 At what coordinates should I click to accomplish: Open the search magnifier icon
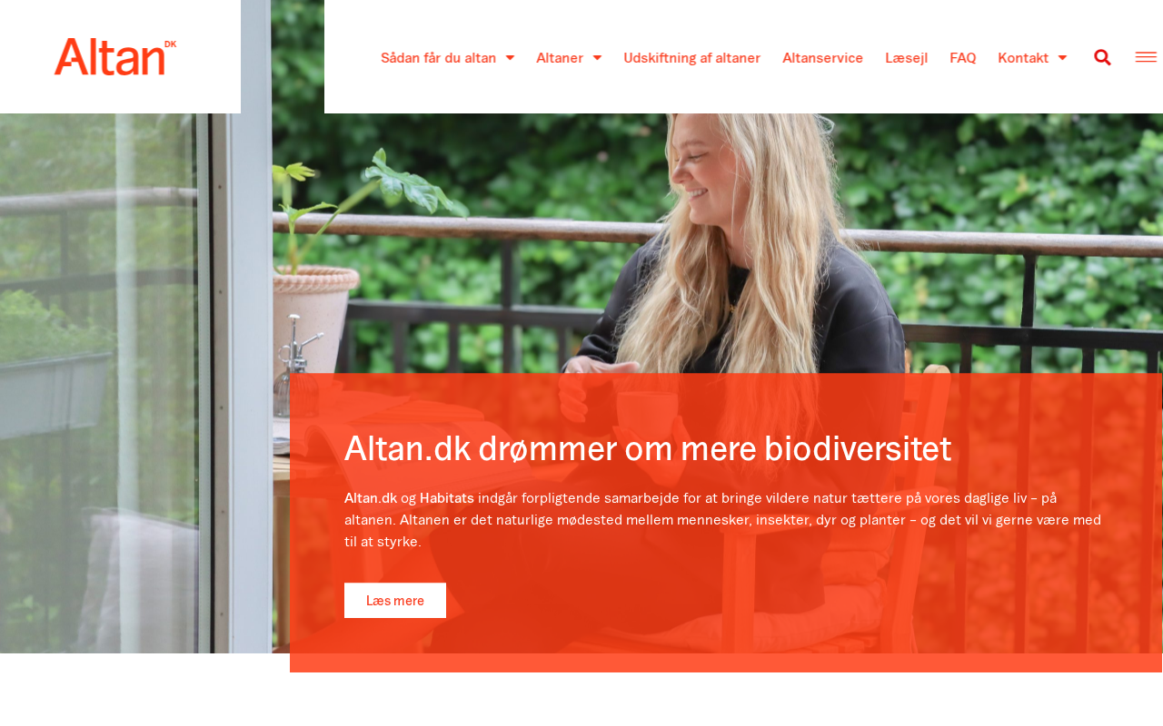[1102, 57]
